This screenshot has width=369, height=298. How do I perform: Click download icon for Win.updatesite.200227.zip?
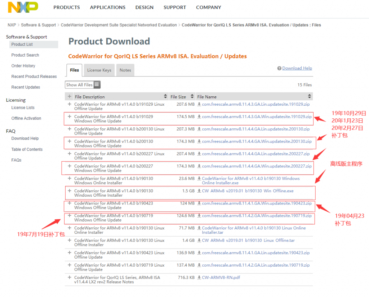pyautogui.click(x=199, y=166)
